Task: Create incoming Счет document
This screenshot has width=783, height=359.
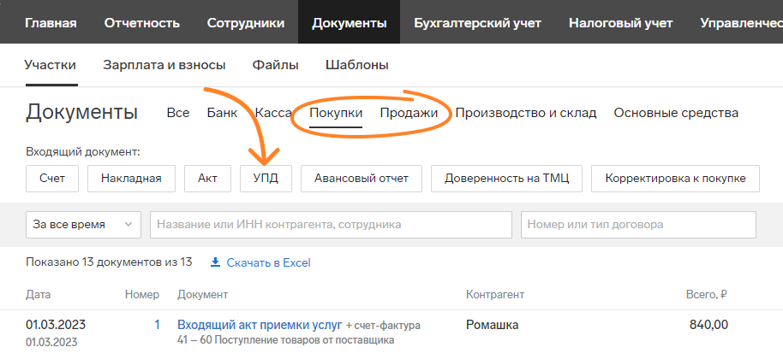Action: pos(52,179)
